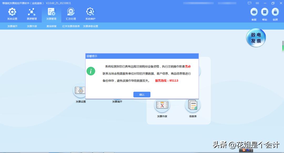Image resolution: width=284 pixels, height=153 pixels.
Task: Click the 数电发票 badge
Action: point(256,38)
